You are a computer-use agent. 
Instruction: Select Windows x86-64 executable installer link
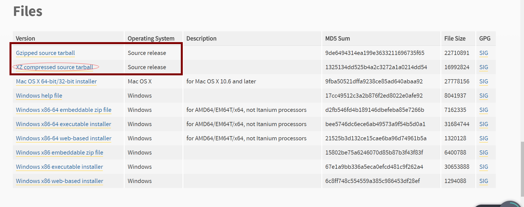pyautogui.click(x=63, y=124)
